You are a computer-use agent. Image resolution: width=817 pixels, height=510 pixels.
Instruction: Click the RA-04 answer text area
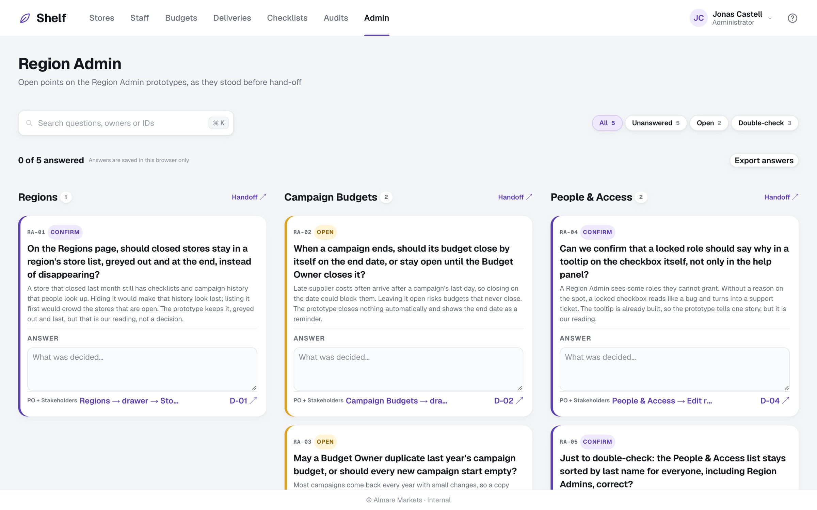675,369
